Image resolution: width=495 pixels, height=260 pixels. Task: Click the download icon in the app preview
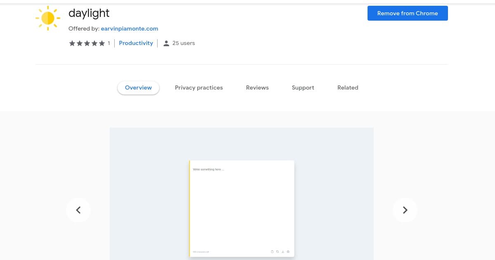click(x=283, y=252)
